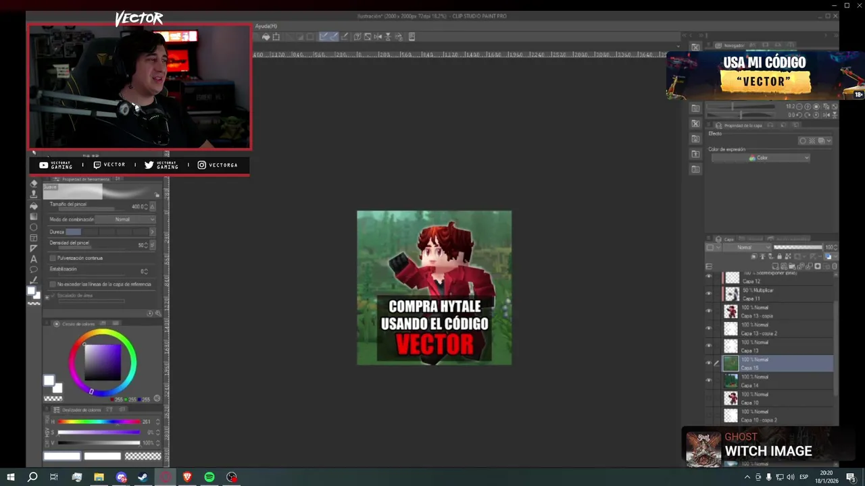Click the Dureza hardness slider
865x486 pixels.
click(107, 232)
